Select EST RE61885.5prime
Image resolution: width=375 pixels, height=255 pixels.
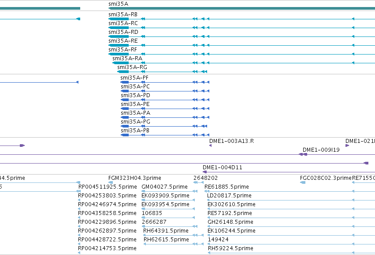[x=227, y=187]
